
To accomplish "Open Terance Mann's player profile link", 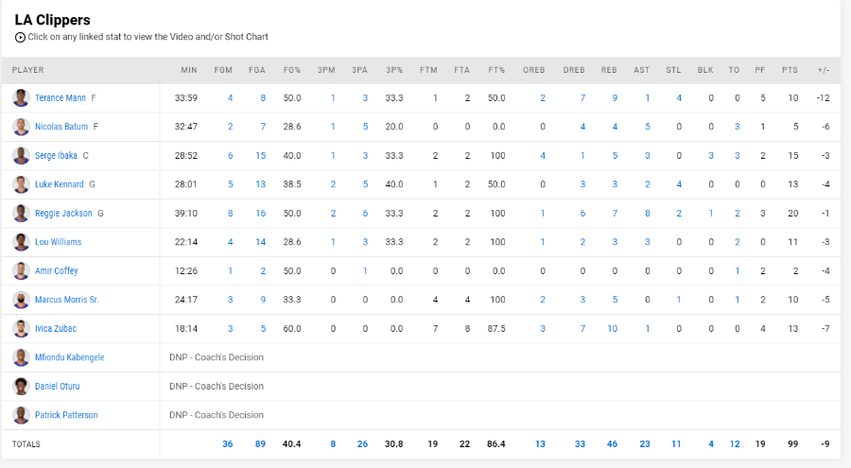I will pyautogui.click(x=61, y=97).
